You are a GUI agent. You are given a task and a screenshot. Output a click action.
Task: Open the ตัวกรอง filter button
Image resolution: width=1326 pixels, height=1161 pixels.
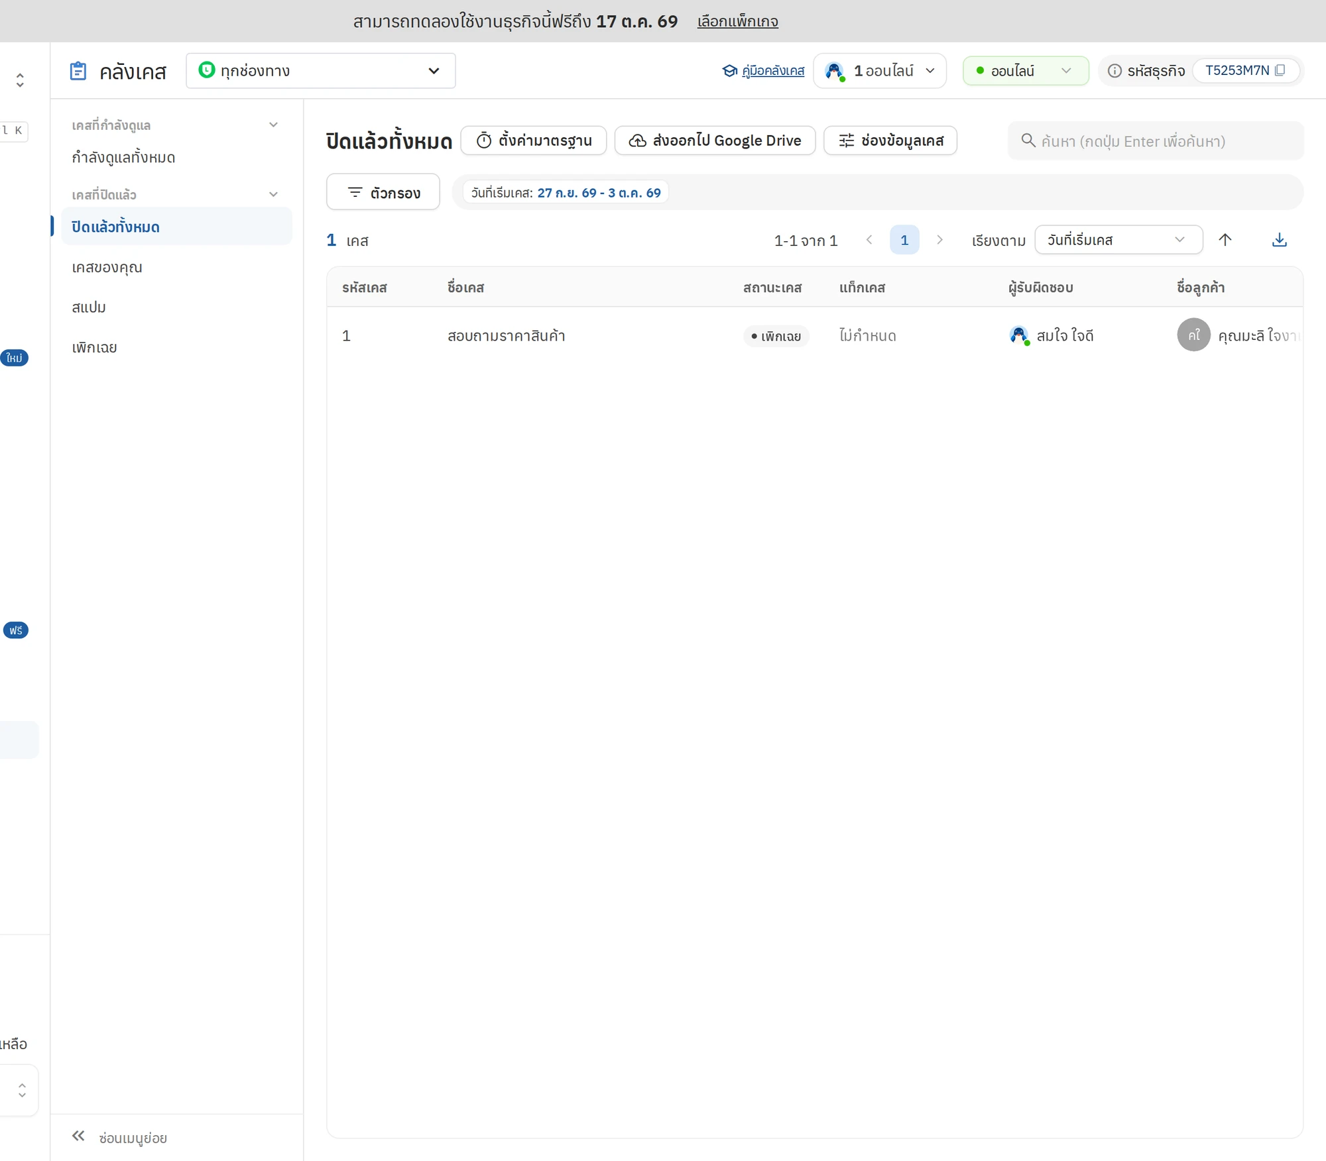(383, 192)
